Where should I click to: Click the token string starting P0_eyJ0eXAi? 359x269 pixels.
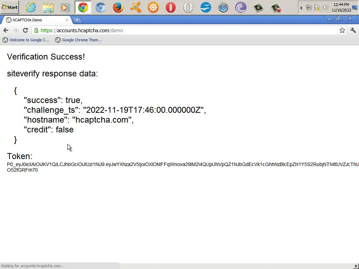(x=183, y=164)
